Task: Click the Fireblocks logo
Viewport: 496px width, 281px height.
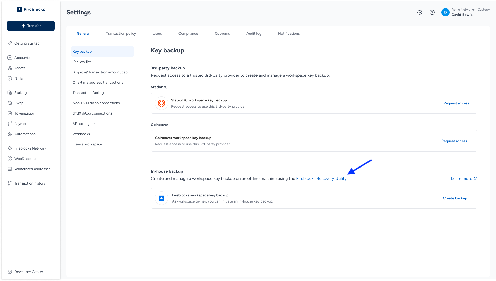Action: [x=31, y=9]
